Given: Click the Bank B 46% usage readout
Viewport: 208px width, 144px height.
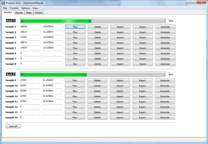Looking at the screenshot, I should click(x=171, y=75).
